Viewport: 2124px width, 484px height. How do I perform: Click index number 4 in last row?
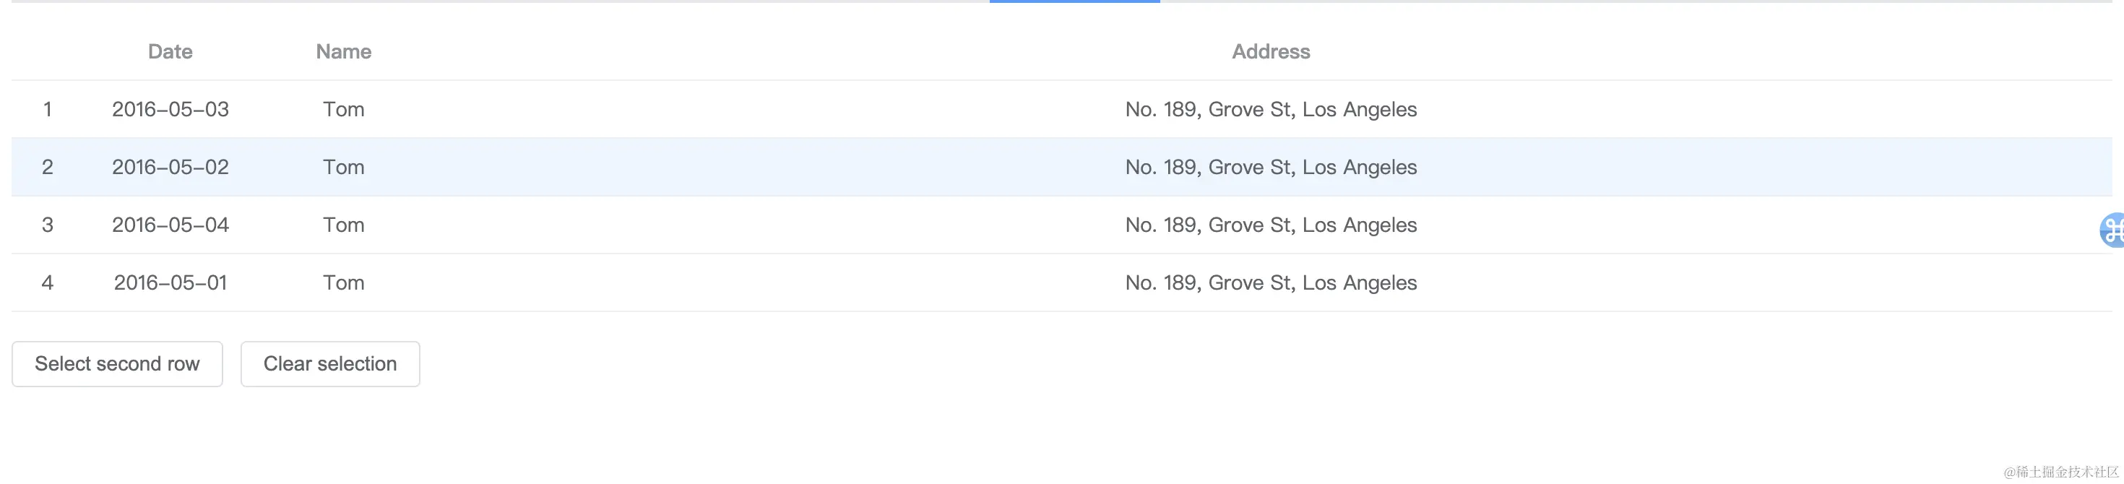coord(47,282)
